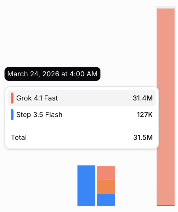This screenshot has height=212, width=178.
Task: Select the tall salmon Grok bar
Action: 166,107
